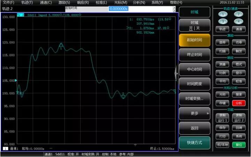
Task: Toggle 时域 开|关 switch
Action: [x=195, y=25]
